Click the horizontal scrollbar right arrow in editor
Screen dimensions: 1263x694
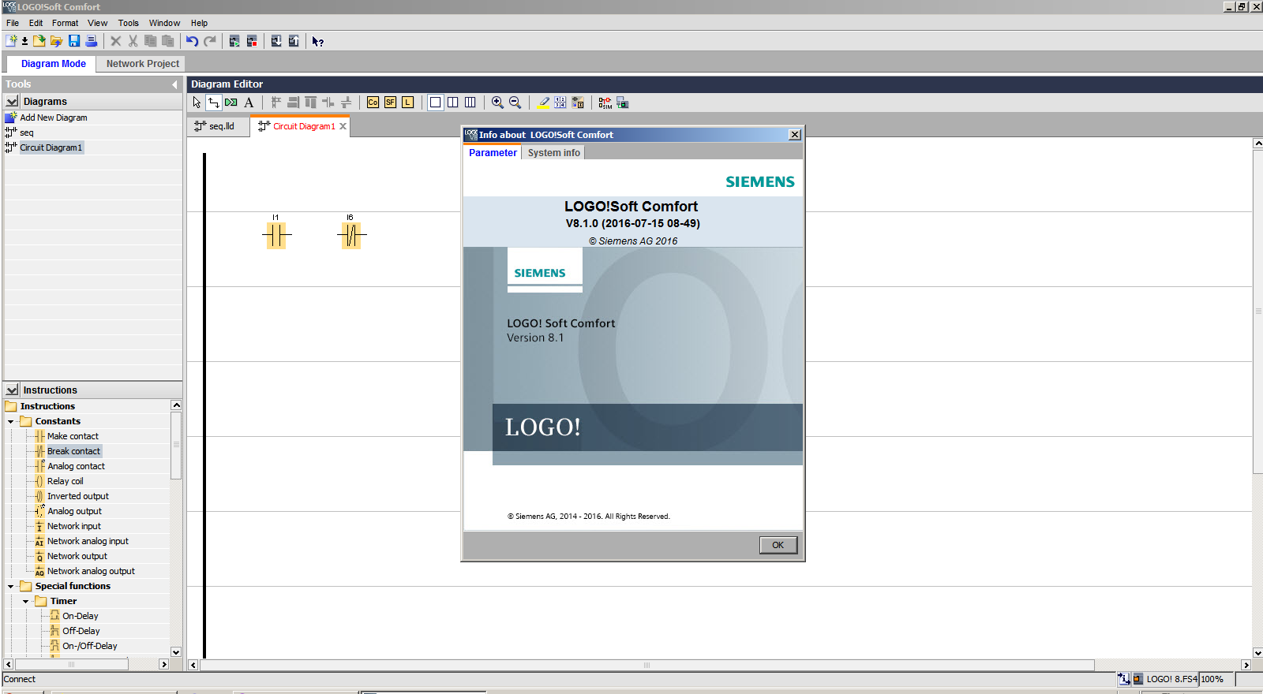[x=1246, y=665]
